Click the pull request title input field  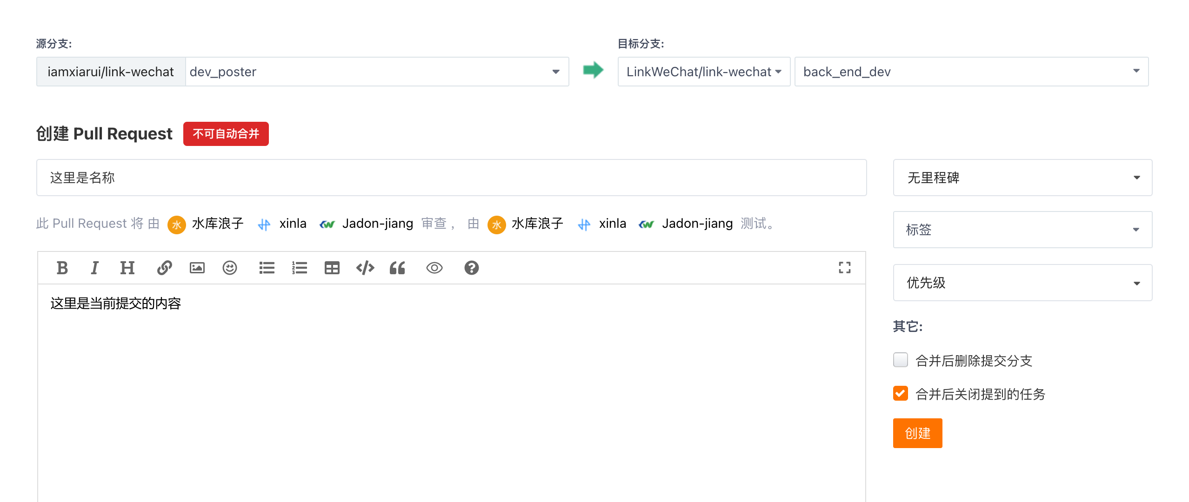tap(451, 178)
